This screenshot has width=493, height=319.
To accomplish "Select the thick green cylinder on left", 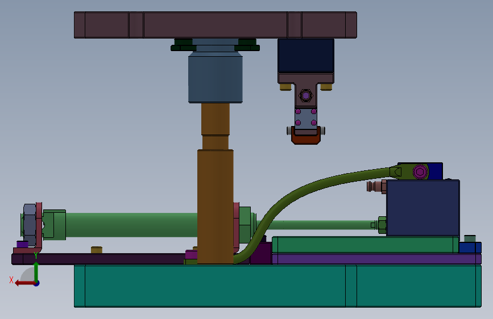I will (131, 225).
